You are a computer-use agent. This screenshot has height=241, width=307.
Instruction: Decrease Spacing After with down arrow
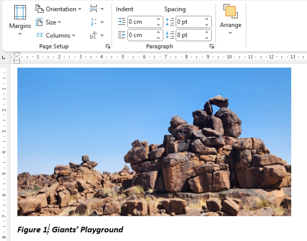click(207, 38)
